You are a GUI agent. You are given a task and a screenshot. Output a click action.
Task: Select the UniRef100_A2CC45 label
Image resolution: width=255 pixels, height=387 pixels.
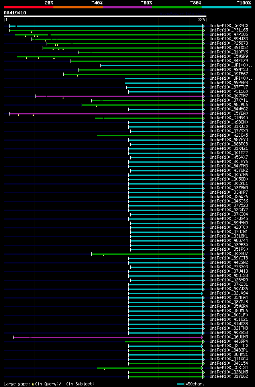pos(229,135)
